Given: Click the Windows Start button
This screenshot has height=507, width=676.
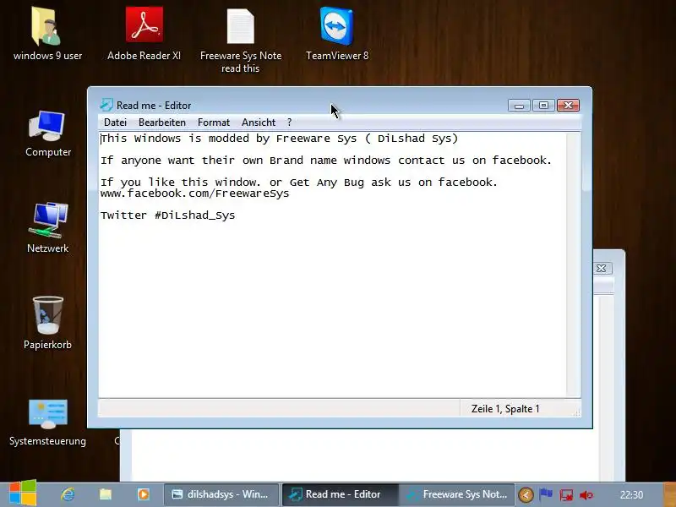Looking at the screenshot, I should pyautogui.click(x=23, y=493).
